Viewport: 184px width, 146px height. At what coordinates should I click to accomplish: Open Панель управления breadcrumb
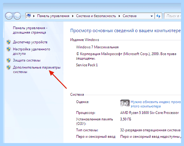pyautogui.click(x=53, y=16)
